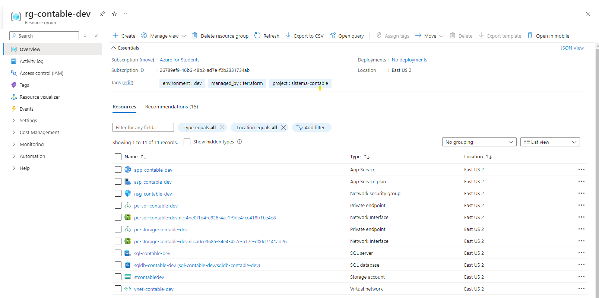
Task: Open Resource visualizer in sidebar
Action: (x=39, y=97)
